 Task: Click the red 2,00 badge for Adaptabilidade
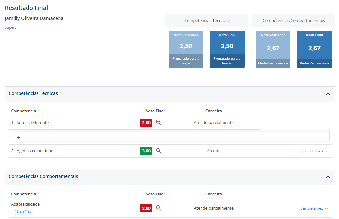point(146,208)
